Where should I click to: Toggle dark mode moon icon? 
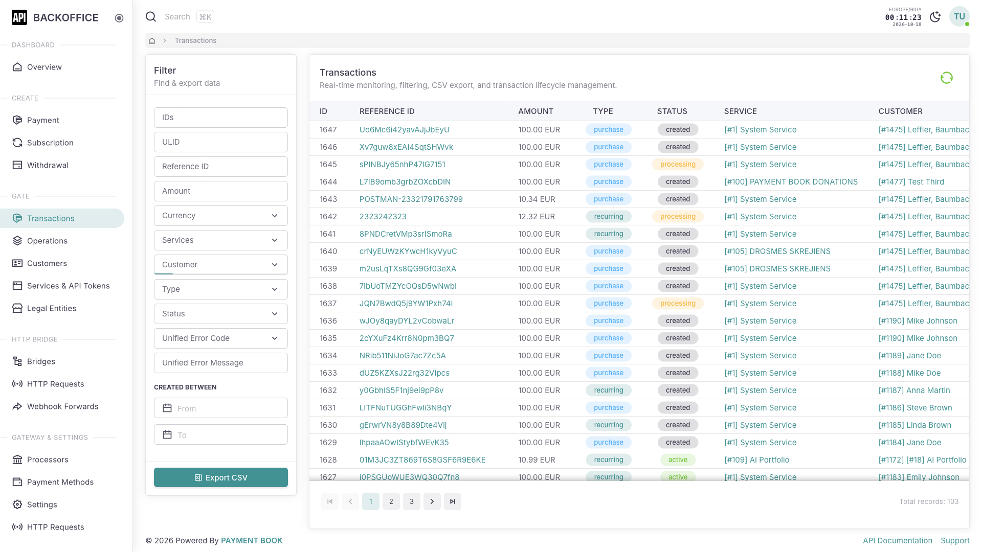coord(935,17)
